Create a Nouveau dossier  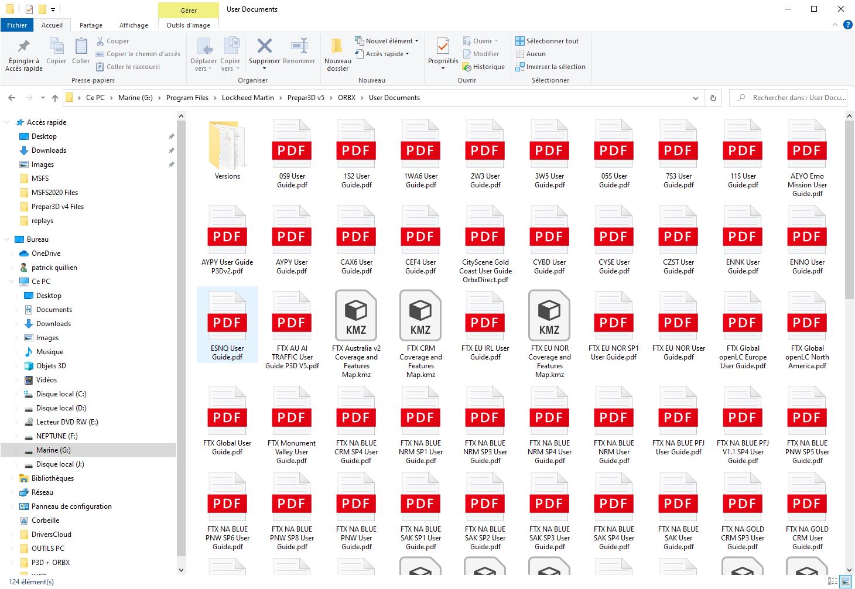(x=337, y=55)
